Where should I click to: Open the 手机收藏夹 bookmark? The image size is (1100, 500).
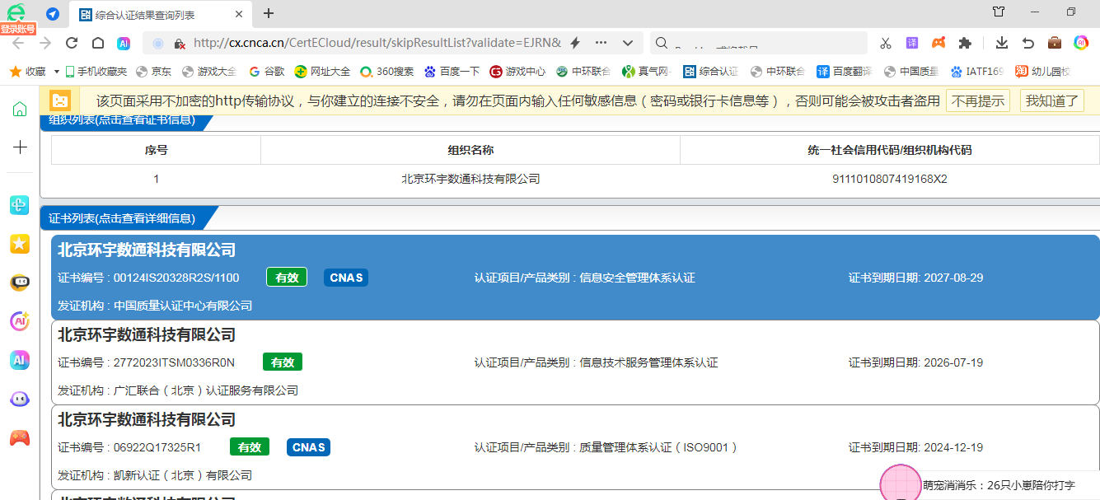(x=96, y=72)
